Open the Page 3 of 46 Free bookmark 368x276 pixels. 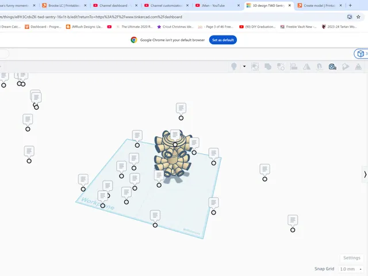pos(216,27)
